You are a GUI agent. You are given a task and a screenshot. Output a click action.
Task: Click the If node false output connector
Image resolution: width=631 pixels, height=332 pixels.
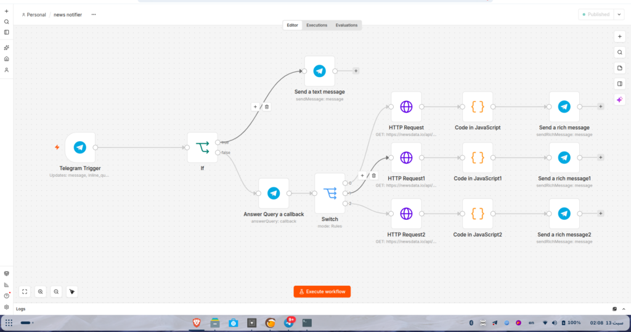[x=218, y=153]
